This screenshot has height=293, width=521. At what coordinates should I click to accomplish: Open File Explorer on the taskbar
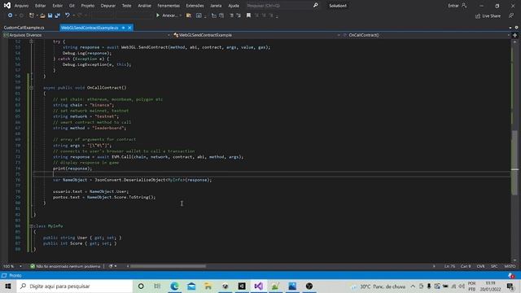(x=208, y=286)
